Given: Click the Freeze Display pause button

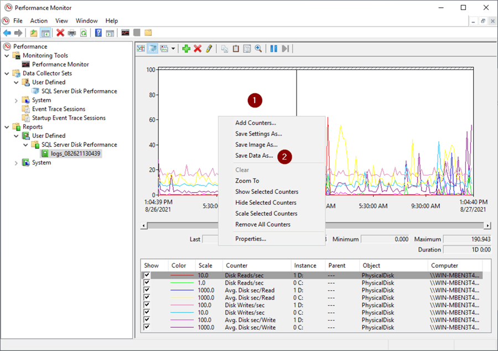Looking at the screenshot, I should [x=273, y=49].
